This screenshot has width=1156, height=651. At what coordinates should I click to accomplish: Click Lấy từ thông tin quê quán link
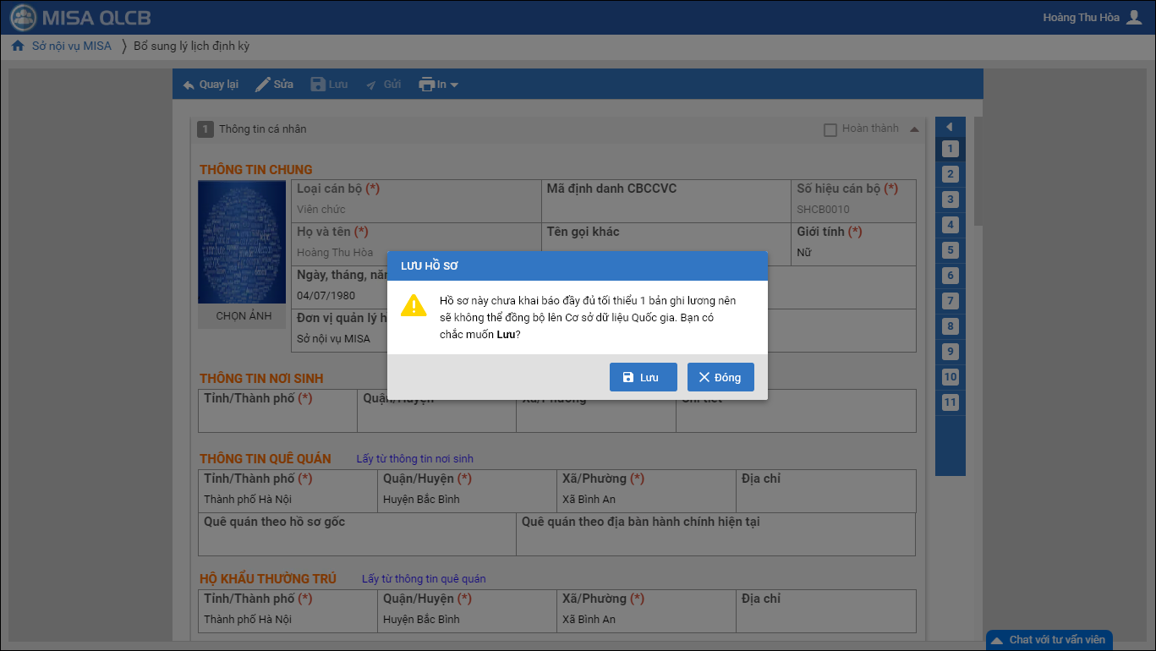[424, 579]
